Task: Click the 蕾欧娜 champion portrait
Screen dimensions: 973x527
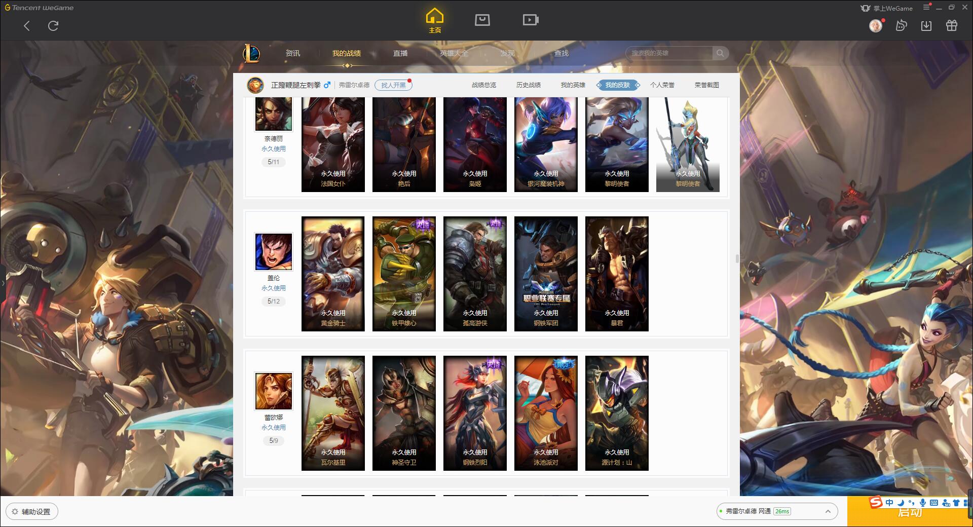Action: coord(274,391)
